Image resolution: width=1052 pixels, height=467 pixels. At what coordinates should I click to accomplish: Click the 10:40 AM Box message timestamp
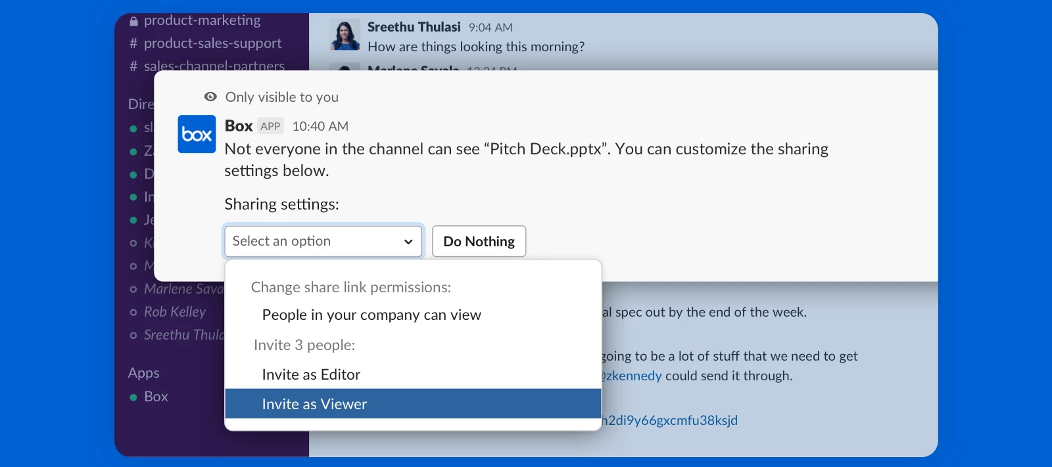320,126
